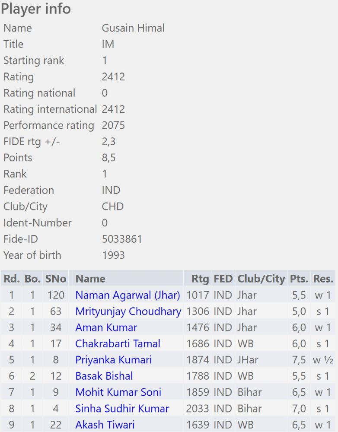Click the player name Gusain Himal
Screen dimensions: 338x432
point(133,28)
